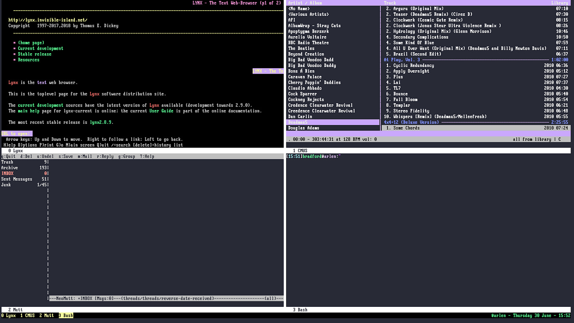Click g:Group in Mutt help bar

pos(127,157)
